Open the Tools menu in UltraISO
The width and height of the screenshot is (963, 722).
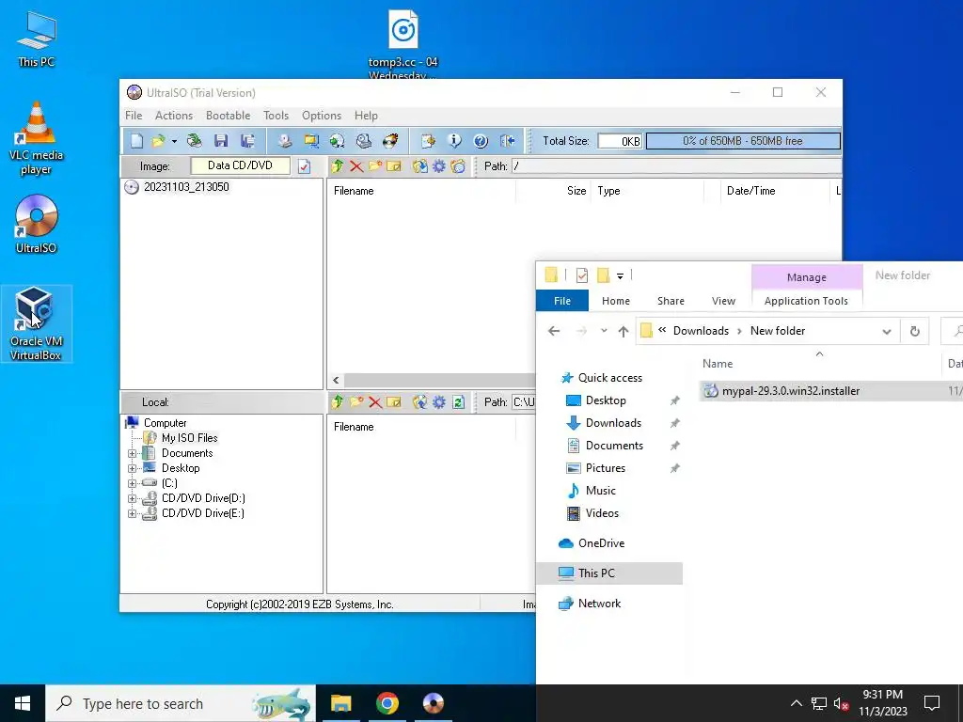tap(276, 116)
